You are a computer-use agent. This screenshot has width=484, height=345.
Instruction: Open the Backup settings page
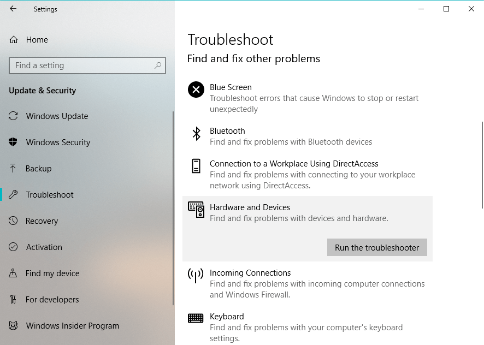click(x=38, y=169)
